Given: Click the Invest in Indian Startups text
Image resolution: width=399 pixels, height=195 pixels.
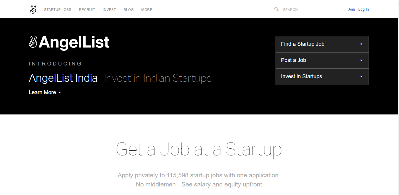Looking at the screenshot, I should pos(158,78).
